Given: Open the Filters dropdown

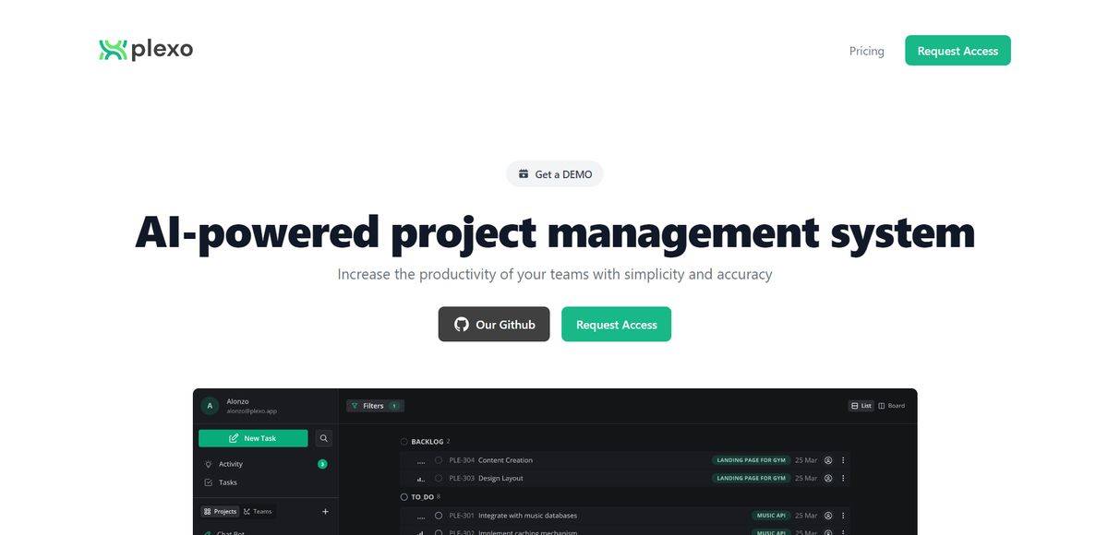Looking at the screenshot, I should coord(375,406).
